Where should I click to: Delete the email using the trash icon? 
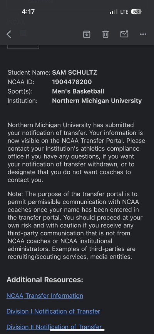click(x=105, y=34)
